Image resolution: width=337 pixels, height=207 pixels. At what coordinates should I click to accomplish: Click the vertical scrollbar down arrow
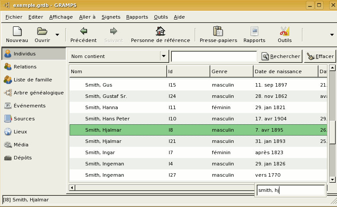pyautogui.click(x=332, y=179)
